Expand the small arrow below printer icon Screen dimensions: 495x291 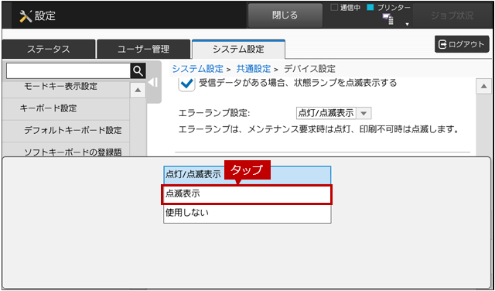point(408,24)
